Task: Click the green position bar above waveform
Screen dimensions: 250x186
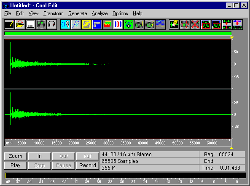Action: (118, 34)
